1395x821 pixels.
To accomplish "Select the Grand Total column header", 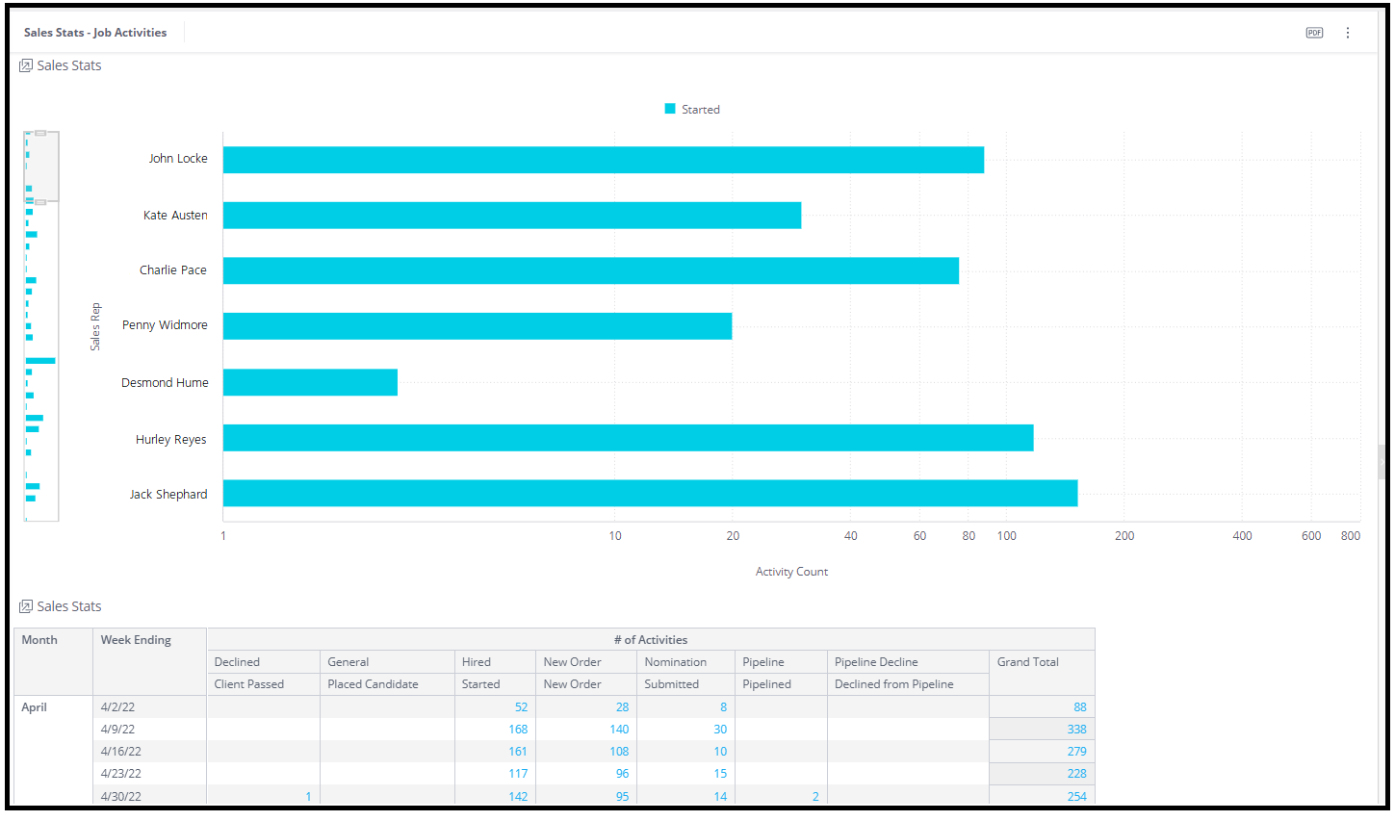I will click(1027, 662).
